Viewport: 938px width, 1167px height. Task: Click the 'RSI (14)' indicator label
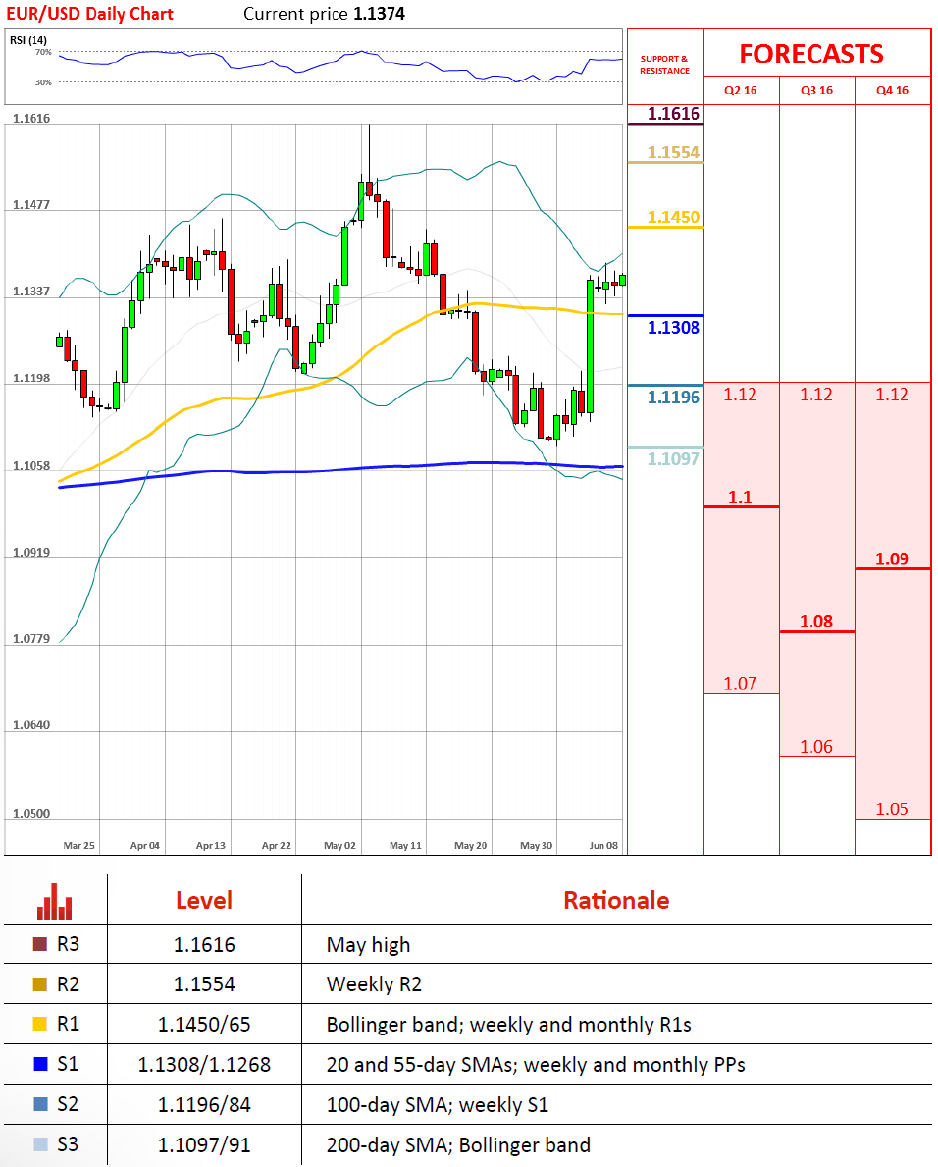[28, 40]
